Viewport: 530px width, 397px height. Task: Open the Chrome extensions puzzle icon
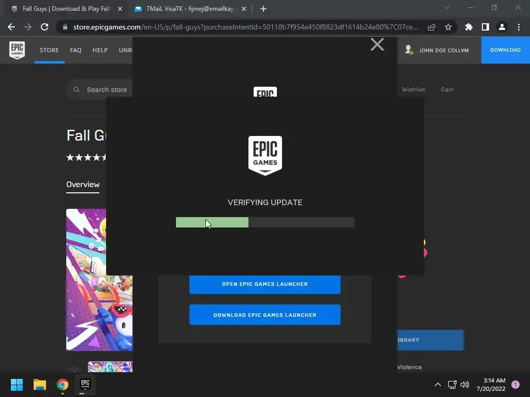[468, 27]
